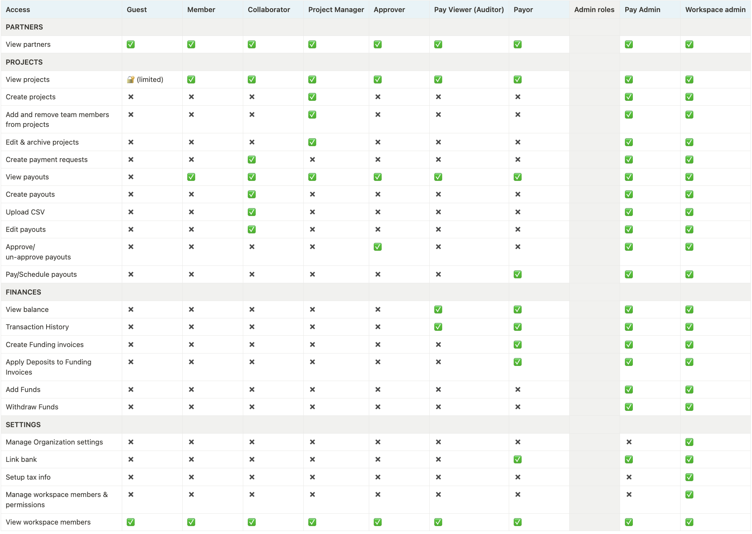Click Workspace admin's check for Manage Organization settings

(689, 442)
